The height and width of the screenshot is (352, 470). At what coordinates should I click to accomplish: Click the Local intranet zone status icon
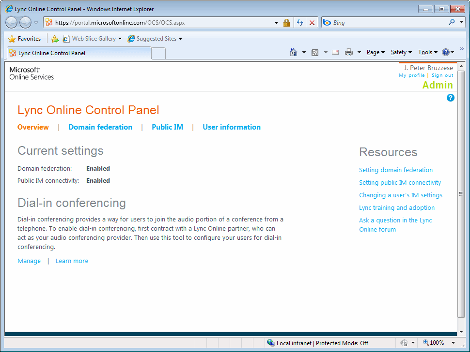[x=271, y=342]
